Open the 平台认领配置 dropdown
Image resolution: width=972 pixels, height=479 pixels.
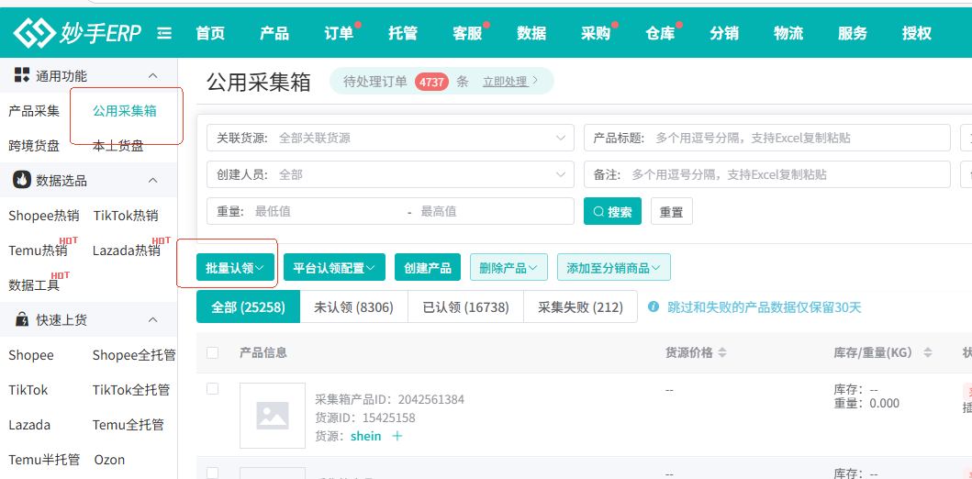click(334, 268)
